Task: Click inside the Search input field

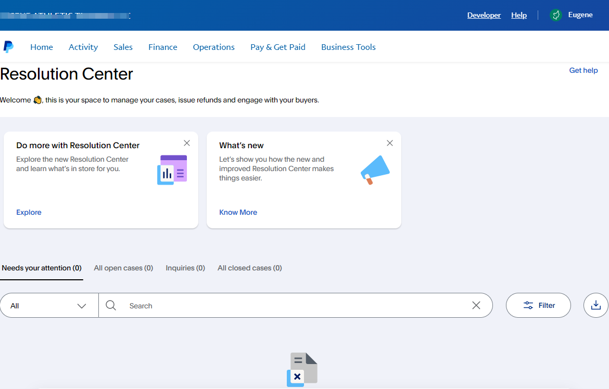Action: pyautogui.click(x=260, y=305)
